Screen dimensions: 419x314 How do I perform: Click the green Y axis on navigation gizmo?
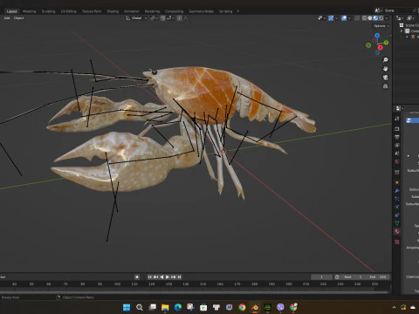pos(386,43)
